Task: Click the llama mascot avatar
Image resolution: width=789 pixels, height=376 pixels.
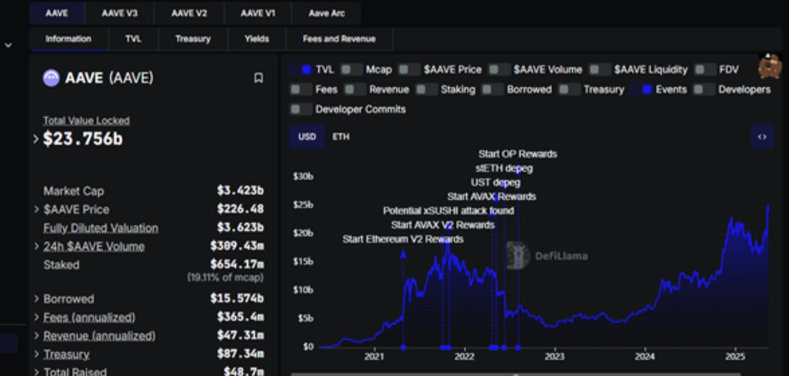Action: click(770, 66)
